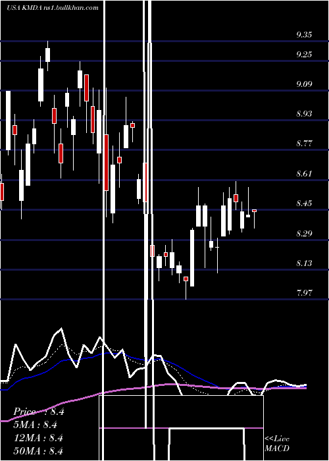Image resolution: width=329 pixels, height=461 pixels.
Task: Click the 'Price : 8.4' readout
Action: point(39,412)
